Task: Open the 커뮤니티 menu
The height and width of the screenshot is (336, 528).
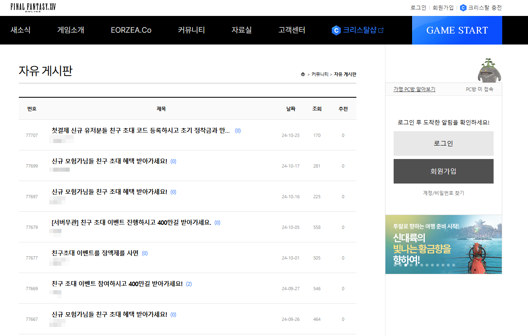Action: pos(191,30)
